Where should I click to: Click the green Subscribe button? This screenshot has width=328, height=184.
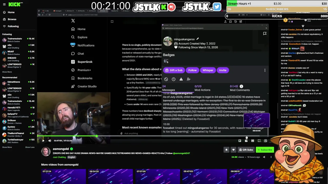(x=265, y=150)
